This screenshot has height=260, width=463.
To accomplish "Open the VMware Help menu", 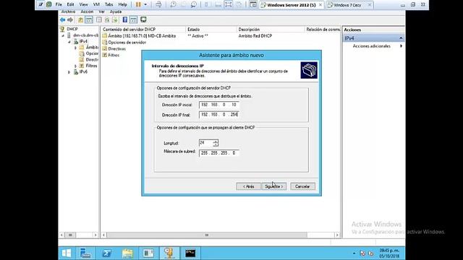I will pos(122,4).
